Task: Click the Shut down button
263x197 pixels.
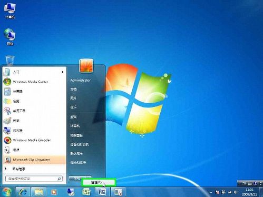Action: coord(77,178)
